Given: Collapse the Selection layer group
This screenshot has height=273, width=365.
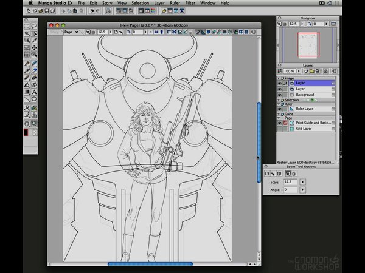Looking at the screenshot, I should 279,100.
